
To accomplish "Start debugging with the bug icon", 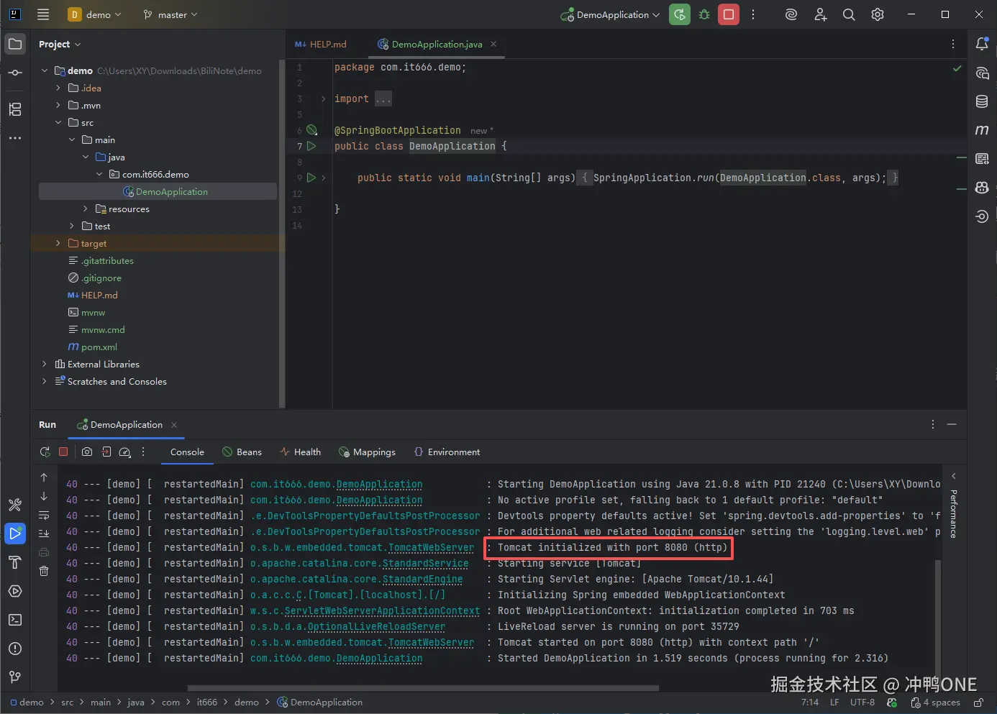I will [x=704, y=14].
